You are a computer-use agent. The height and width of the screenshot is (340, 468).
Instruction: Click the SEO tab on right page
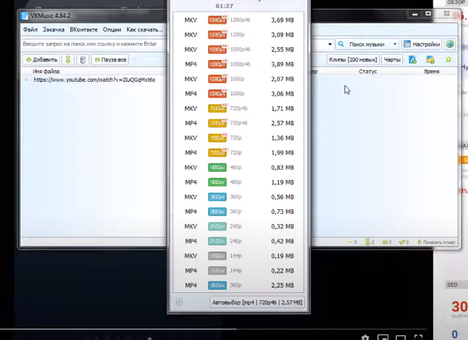pos(456,285)
